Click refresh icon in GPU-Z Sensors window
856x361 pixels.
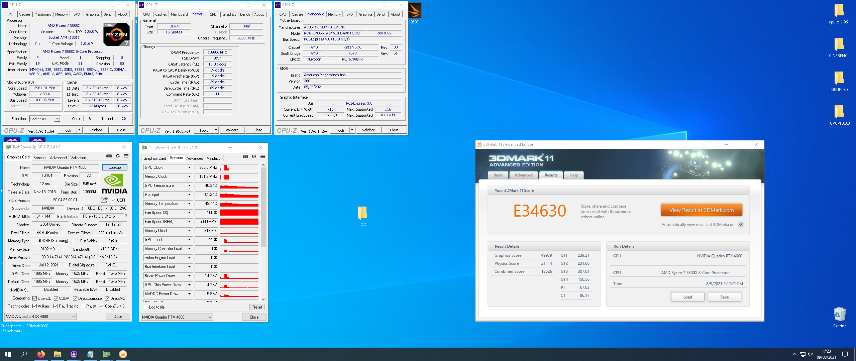point(254,156)
